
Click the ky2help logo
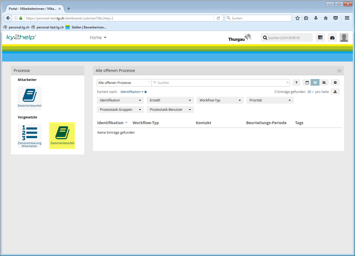tap(21, 37)
